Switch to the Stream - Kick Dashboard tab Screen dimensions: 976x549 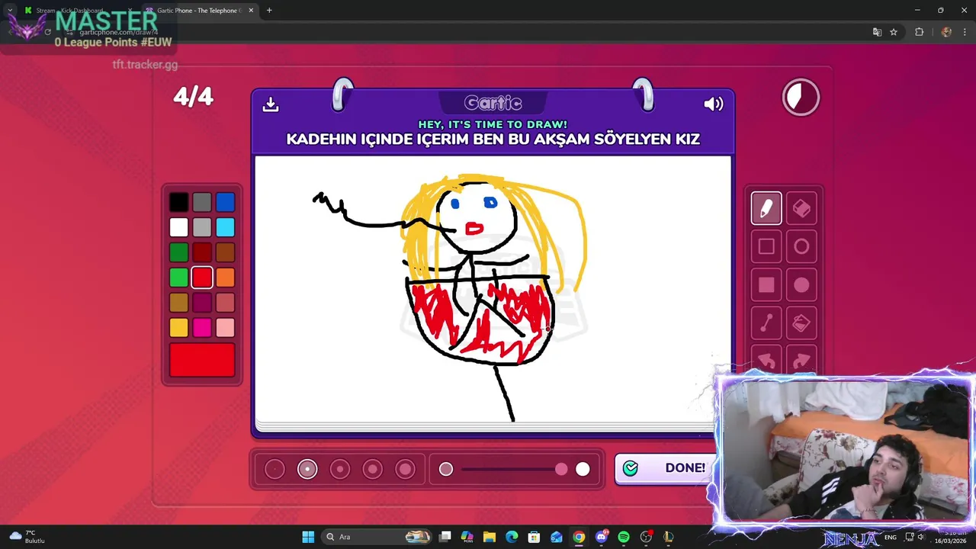[x=71, y=11]
